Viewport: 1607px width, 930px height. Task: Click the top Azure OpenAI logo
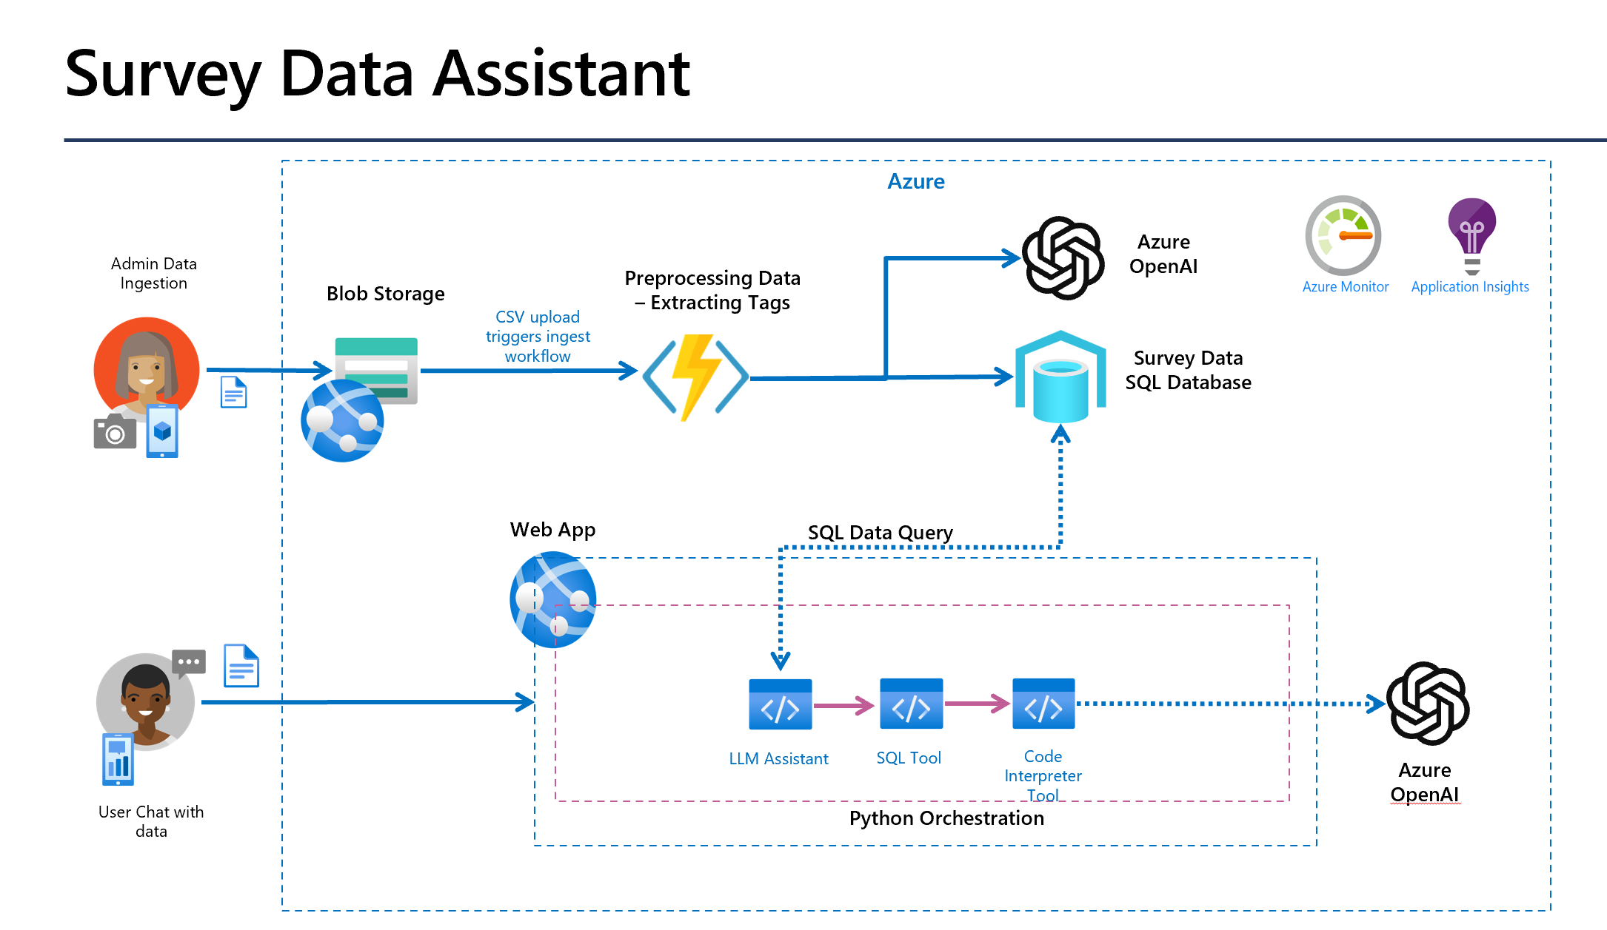[x=1063, y=257]
